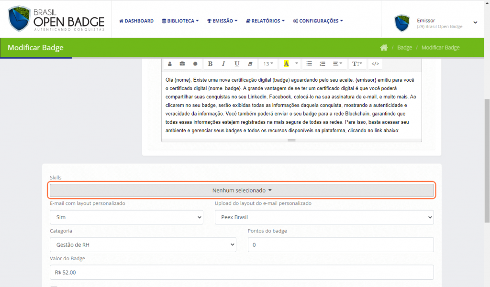The image size is (490, 287).
Task: Click the 'Pontos do badge' input field
Action: 340,245
